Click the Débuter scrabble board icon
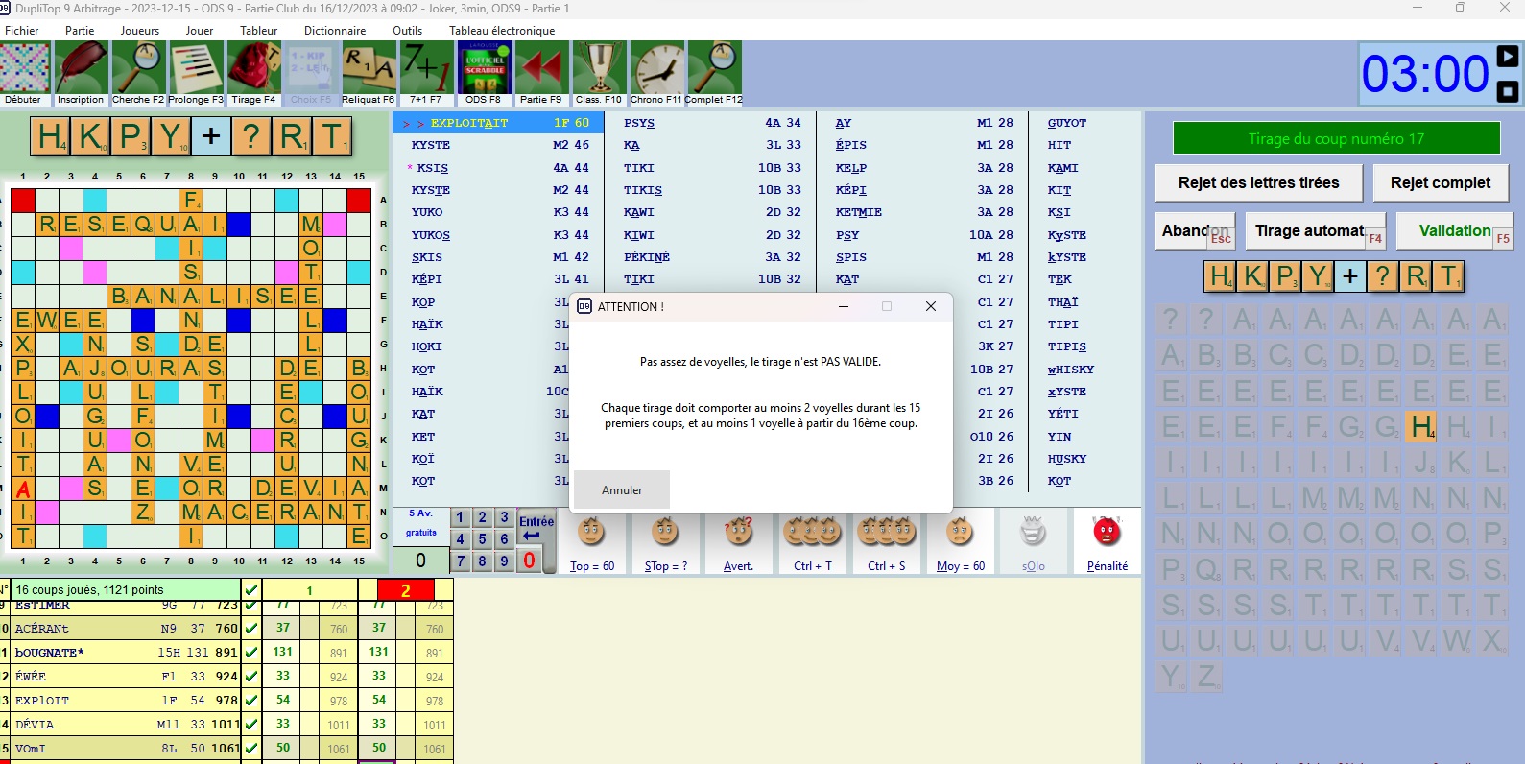Image resolution: width=1525 pixels, height=764 pixels. (x=25, y=68)
